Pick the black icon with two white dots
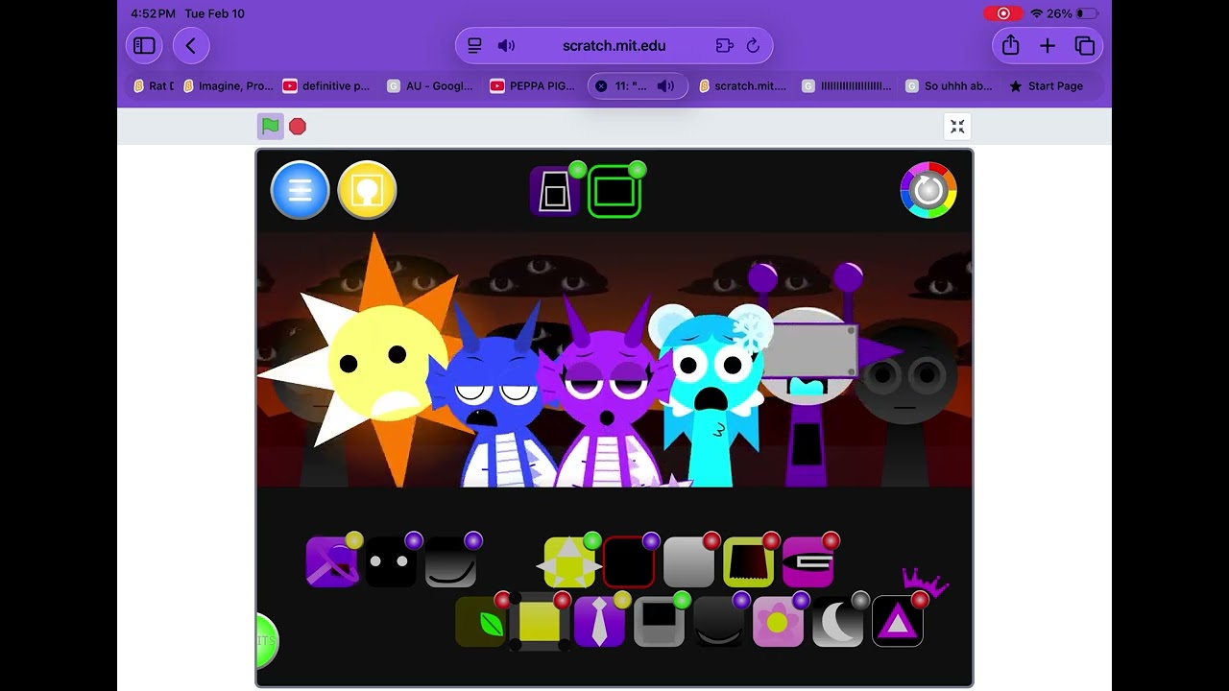 pos(391,561)
